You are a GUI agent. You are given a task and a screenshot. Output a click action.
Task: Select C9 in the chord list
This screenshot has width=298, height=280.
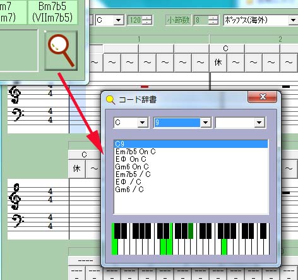click(x=191, y=144)
